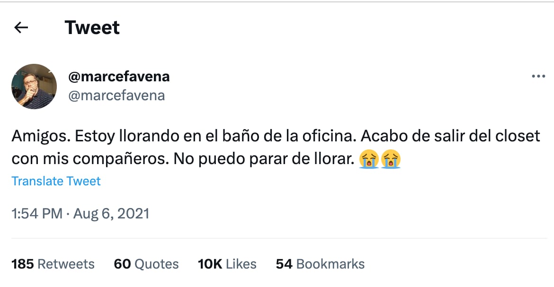
Task: Click the Aug 6, 2021 date
Action: coord(110,213)
